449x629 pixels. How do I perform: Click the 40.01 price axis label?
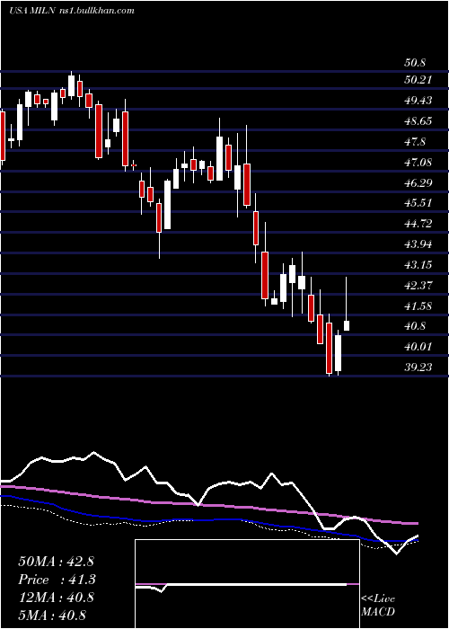pos(418,347)
